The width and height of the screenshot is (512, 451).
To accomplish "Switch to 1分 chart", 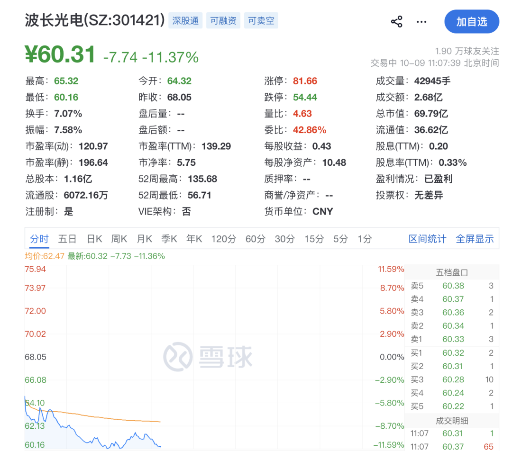I will tap(365, 239).
